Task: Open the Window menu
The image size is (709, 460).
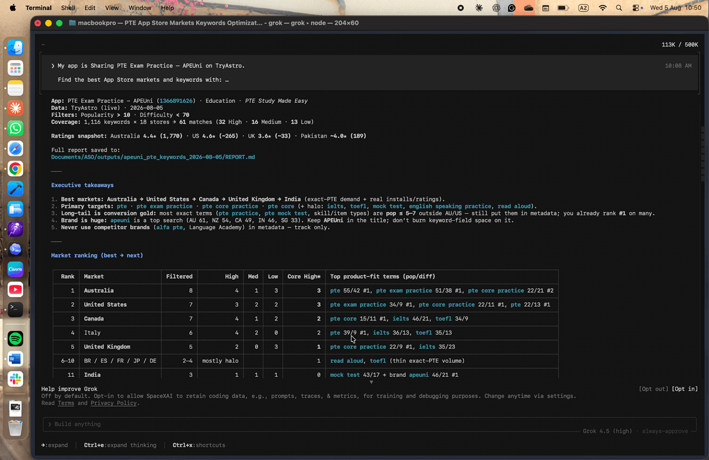Action: click(x=139, y=8)
